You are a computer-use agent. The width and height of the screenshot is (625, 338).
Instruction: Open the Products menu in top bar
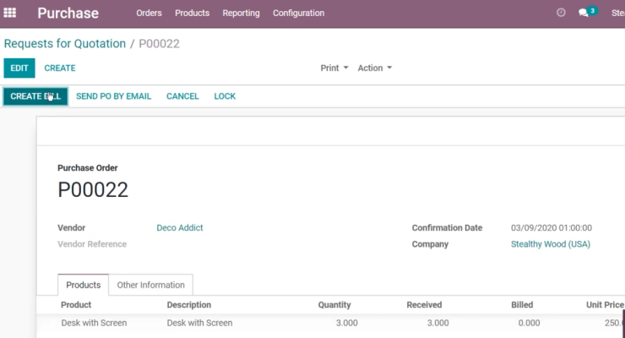(192, 13)
